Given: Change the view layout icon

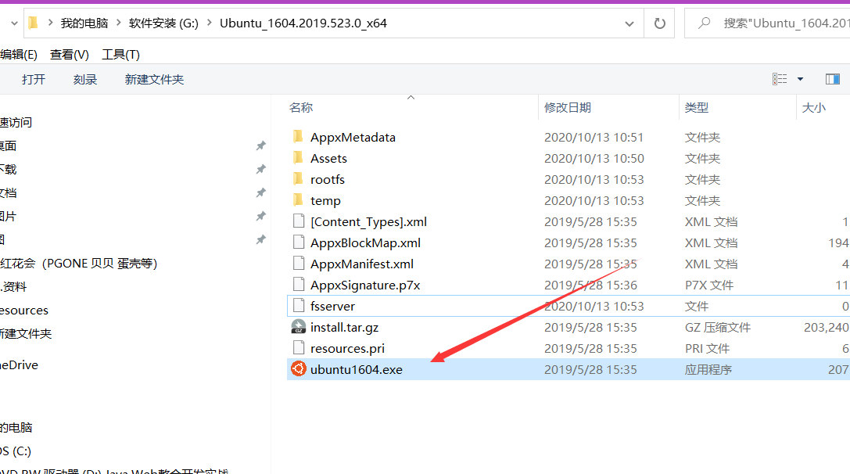Looking at the screenshot, I should coord(780,79).
